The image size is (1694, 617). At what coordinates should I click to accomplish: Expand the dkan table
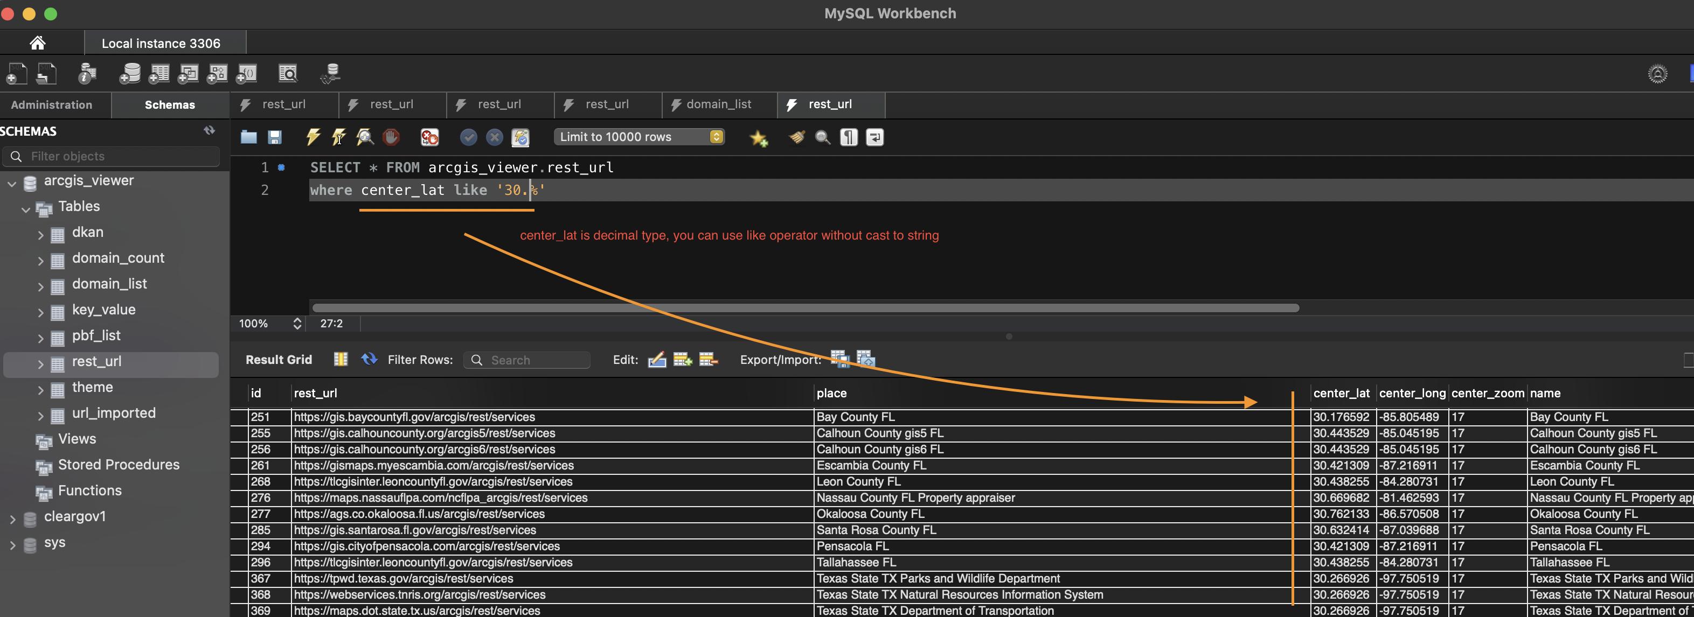click(x=40, y=235)
